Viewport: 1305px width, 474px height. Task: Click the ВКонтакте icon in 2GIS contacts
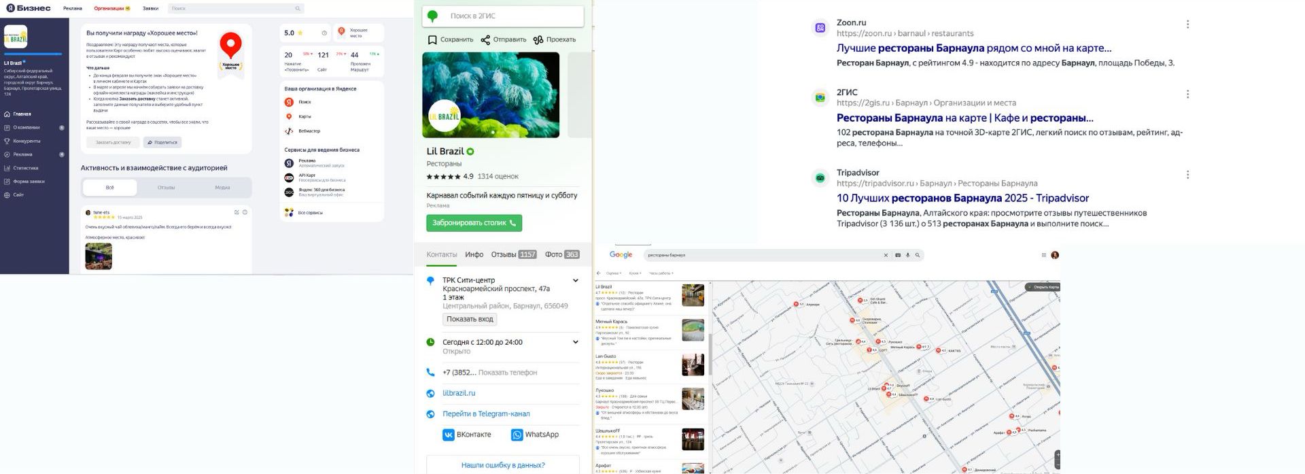pos(449,435)
